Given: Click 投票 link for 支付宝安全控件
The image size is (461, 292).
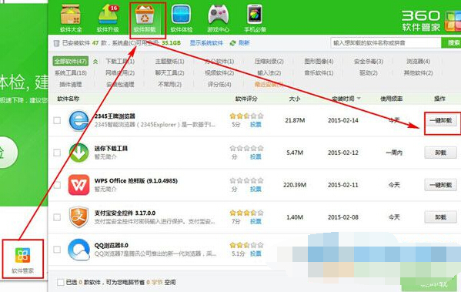Looking at the screenshot, I should [256, 221].
